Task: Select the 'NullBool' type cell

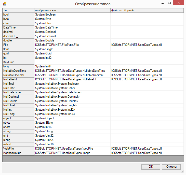Action: point(18,84)
